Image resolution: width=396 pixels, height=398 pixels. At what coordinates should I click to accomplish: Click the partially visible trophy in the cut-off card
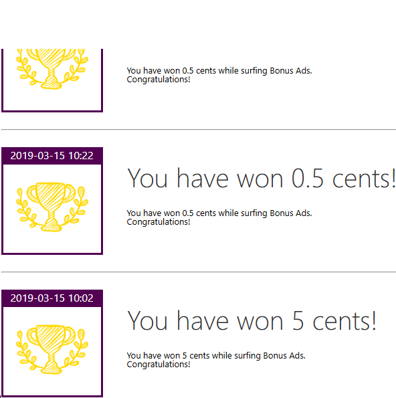[x=52, y=69]
